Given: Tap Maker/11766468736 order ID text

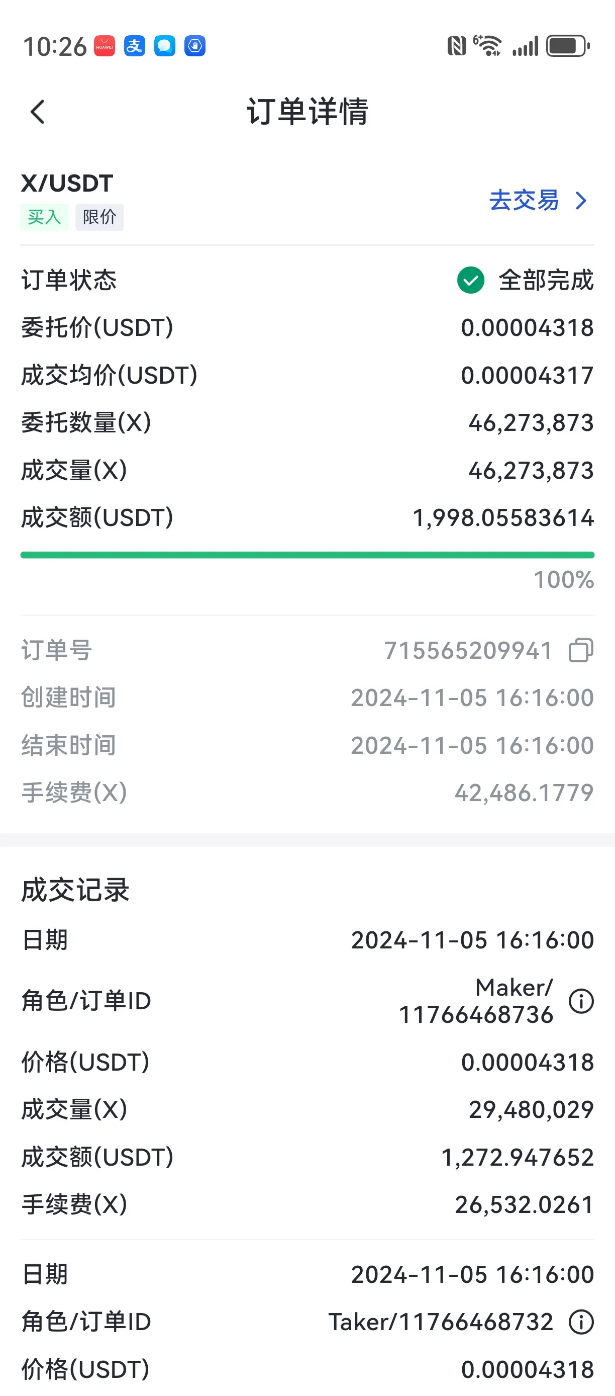Looking at the screenshot, I should [x=476, y=1001].
